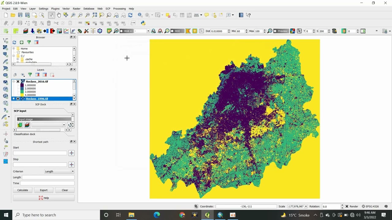Click the Clear button
392x220 pixels.
tap(65, 190)
